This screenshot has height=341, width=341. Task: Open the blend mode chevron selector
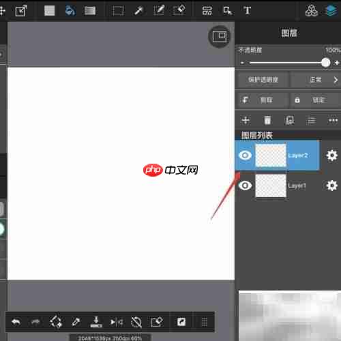(336, 80)
